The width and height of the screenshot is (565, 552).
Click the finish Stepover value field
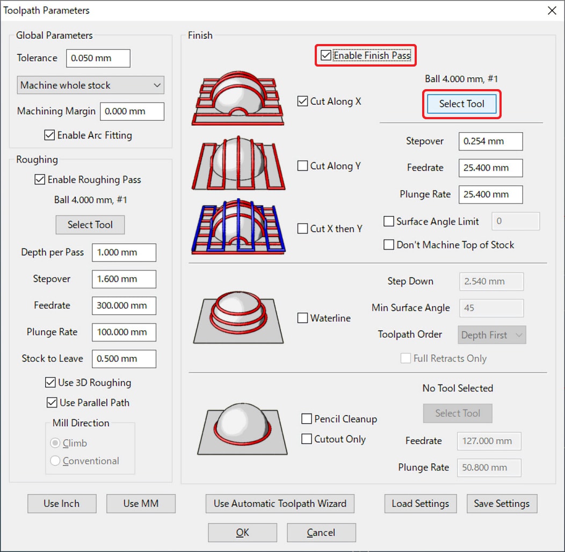[490, 142]
